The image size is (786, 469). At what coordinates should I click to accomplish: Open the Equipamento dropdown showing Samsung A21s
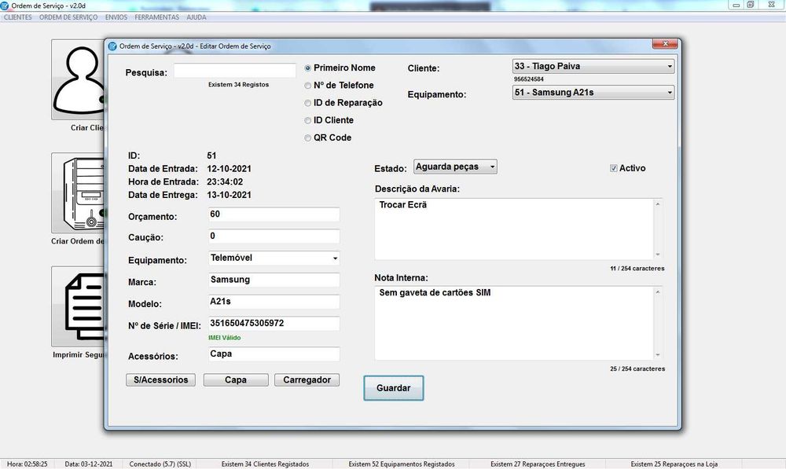tap(593, 92)
